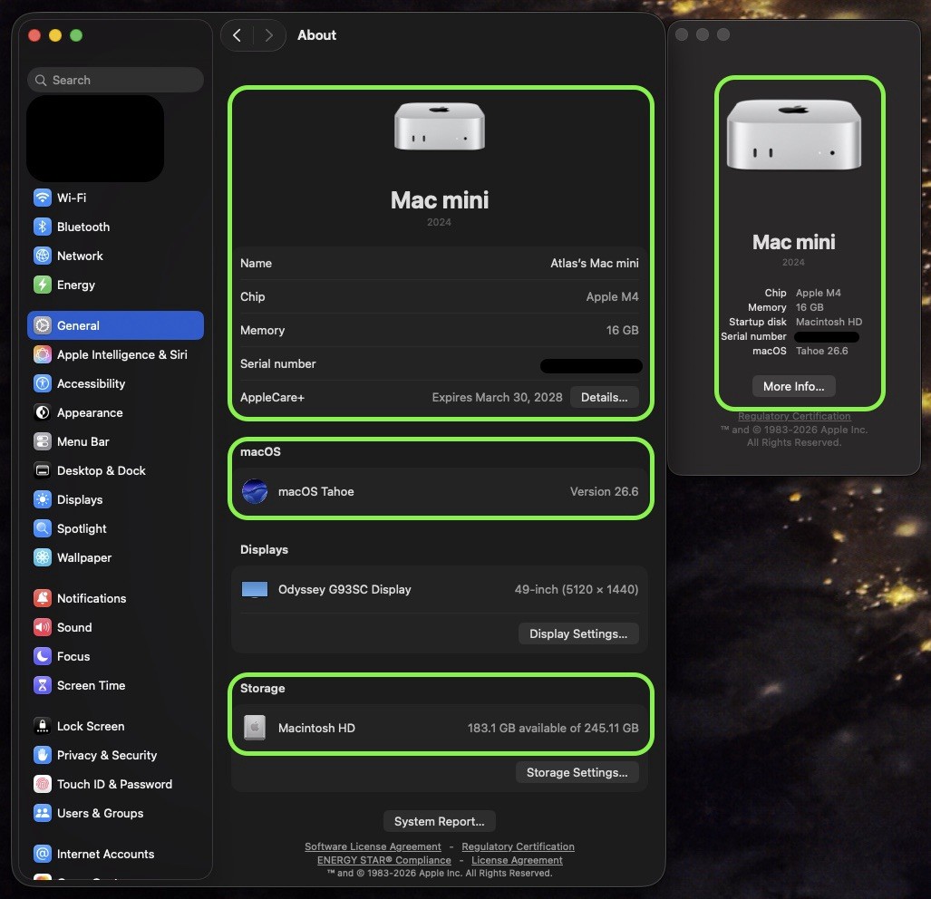Open Regulatory Certification link in Settings footer
Image resolution: width=931 pixels, height=899 pixels.
tap(518, 846)
